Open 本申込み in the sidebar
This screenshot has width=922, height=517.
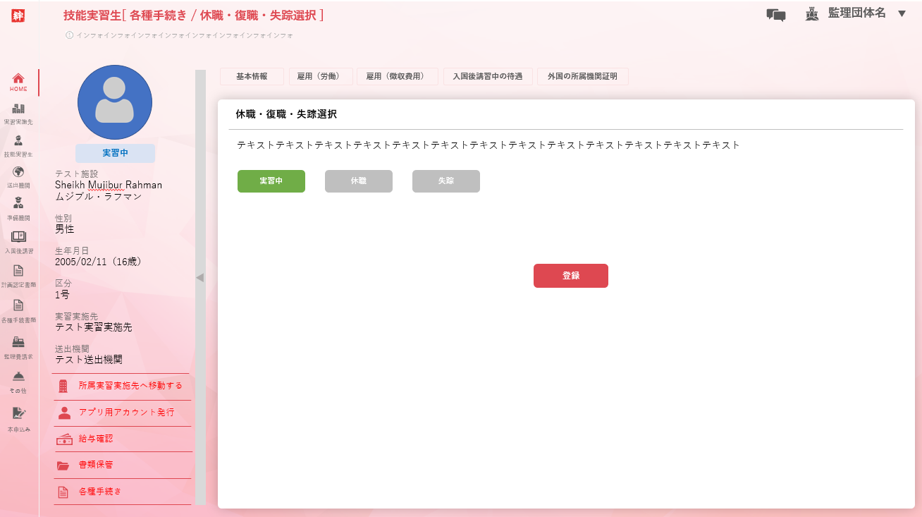click(18, 413)
